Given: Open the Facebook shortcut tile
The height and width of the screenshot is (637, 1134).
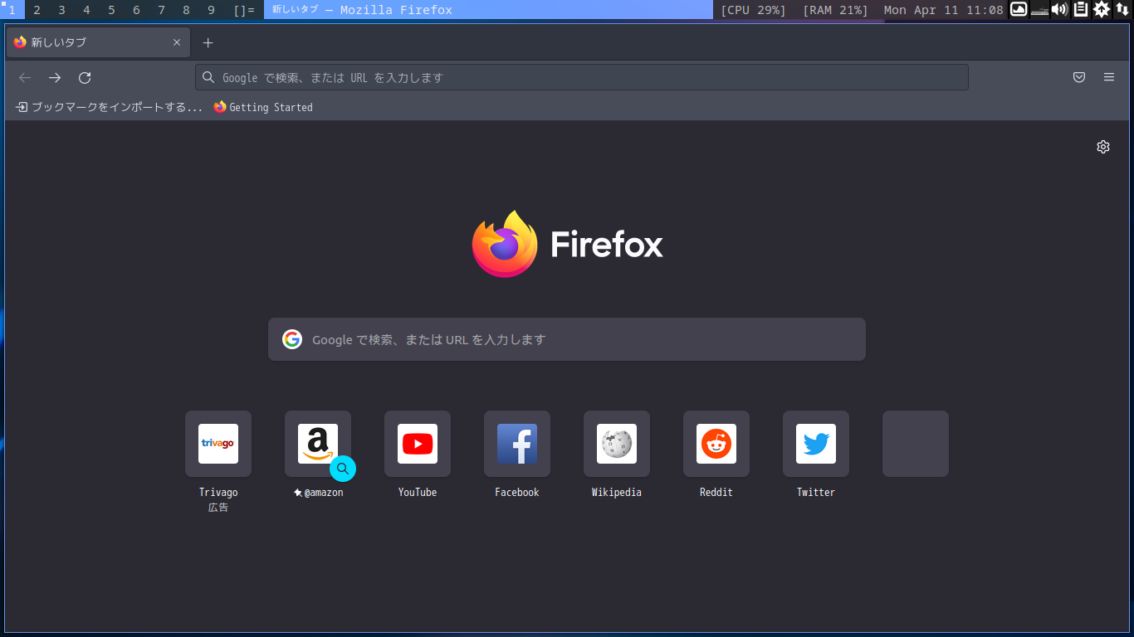Looking at the screenshot, I should tap(517, 444).
